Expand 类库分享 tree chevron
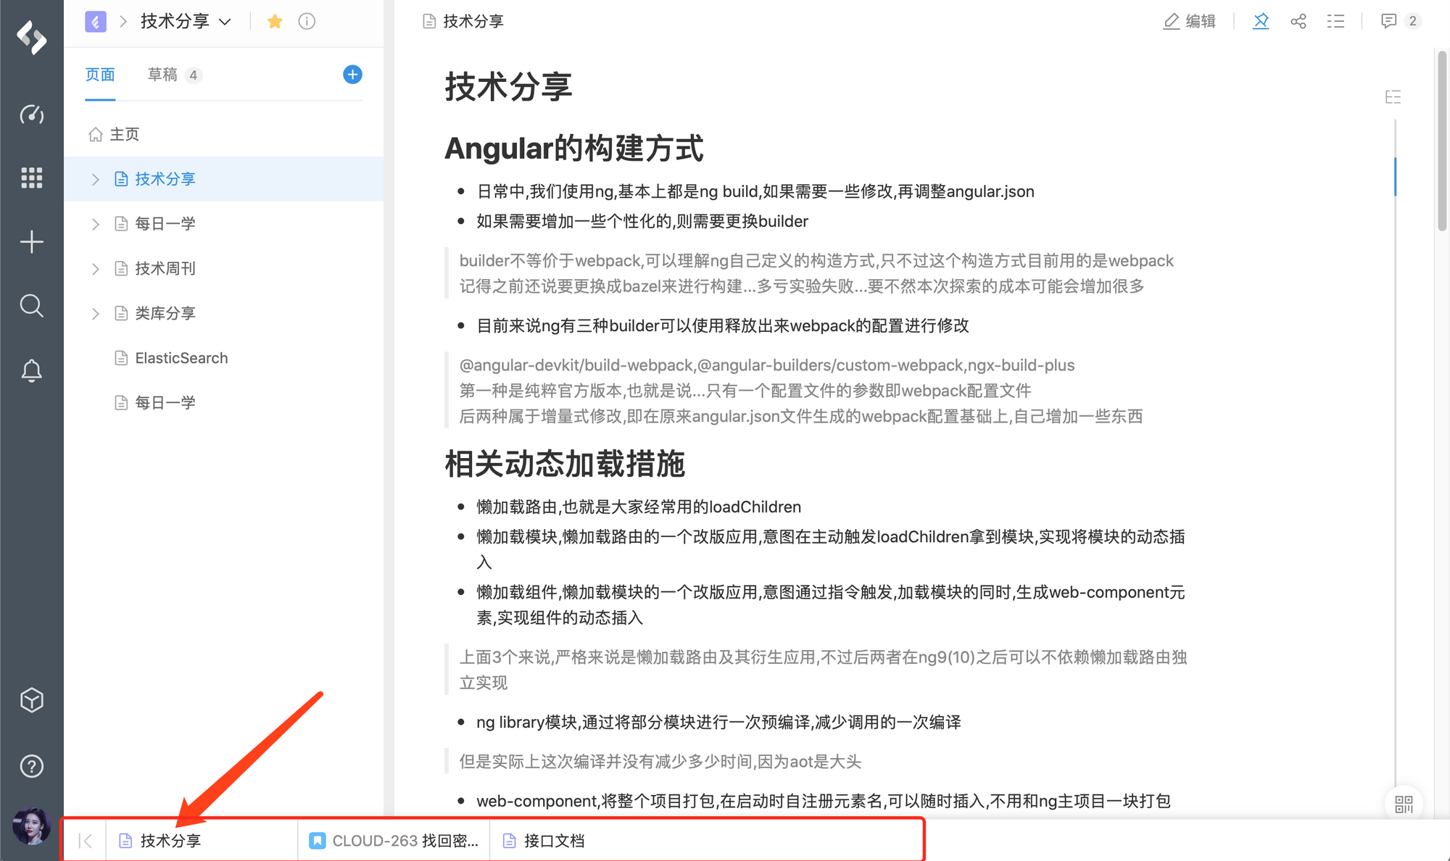1450x861 pixels. coord(95,313)
